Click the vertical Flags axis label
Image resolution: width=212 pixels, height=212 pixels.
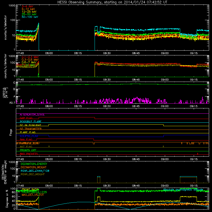(11, 132)
